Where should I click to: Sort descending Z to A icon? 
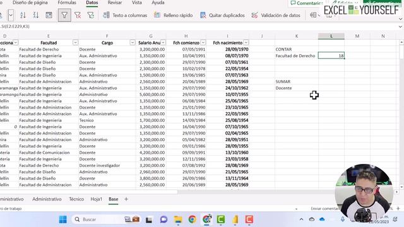pos(36,15)
